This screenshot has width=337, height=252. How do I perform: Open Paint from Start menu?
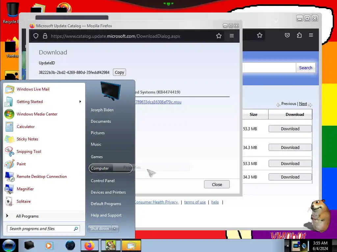pos(21,164)
